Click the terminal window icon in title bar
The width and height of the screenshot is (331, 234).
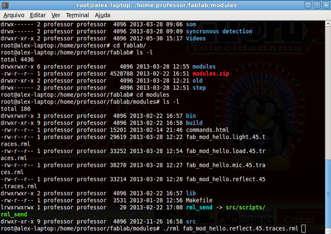[5, 5]
